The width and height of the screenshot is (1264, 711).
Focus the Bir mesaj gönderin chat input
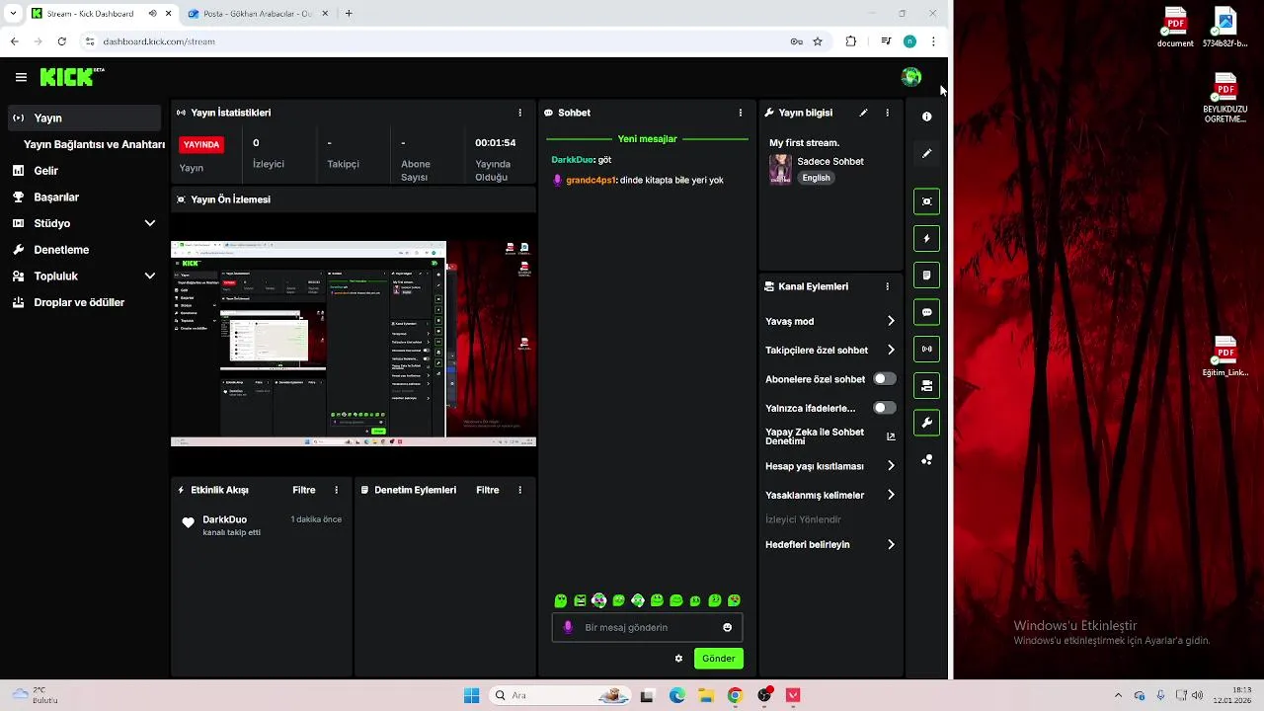pyautogui.click(x=647, y=627)
